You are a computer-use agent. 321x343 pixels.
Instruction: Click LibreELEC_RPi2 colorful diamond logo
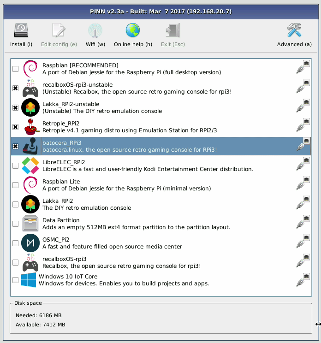click(30, 166)
